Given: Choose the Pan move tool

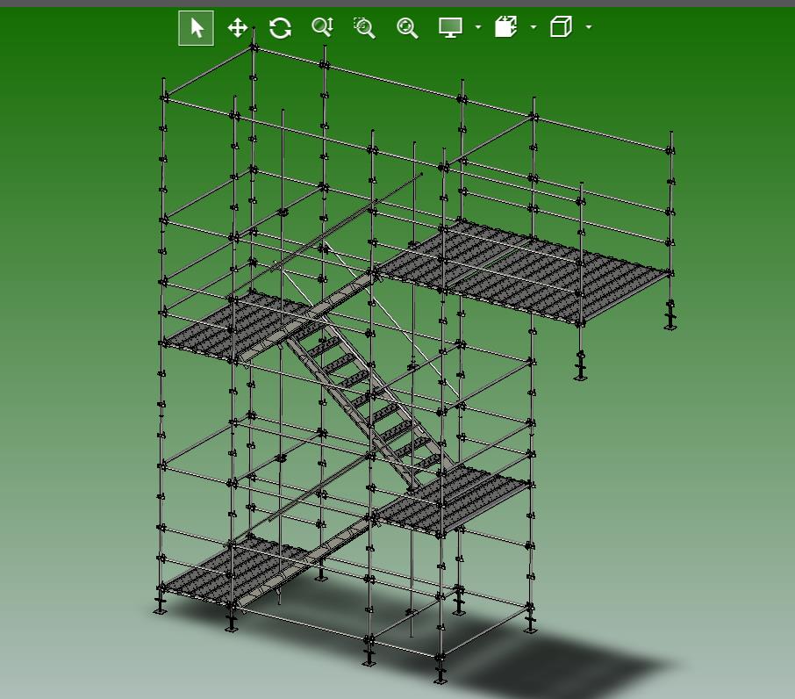Looking at the screenshot, I should tap(238, 28).
